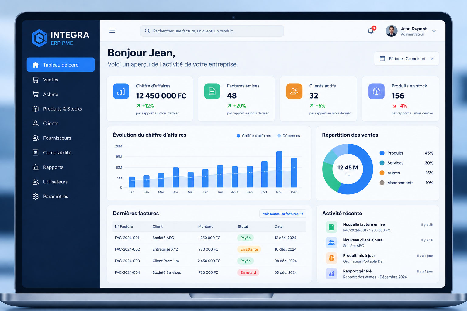Click the Rapports chart icon in sidebar
The width and height of the screenshot is (467, 311).
pyautogui.click(x=36, y=167)
